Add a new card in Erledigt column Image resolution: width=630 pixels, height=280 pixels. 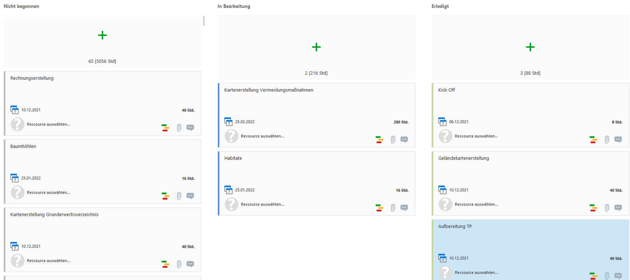pos(530,47)
